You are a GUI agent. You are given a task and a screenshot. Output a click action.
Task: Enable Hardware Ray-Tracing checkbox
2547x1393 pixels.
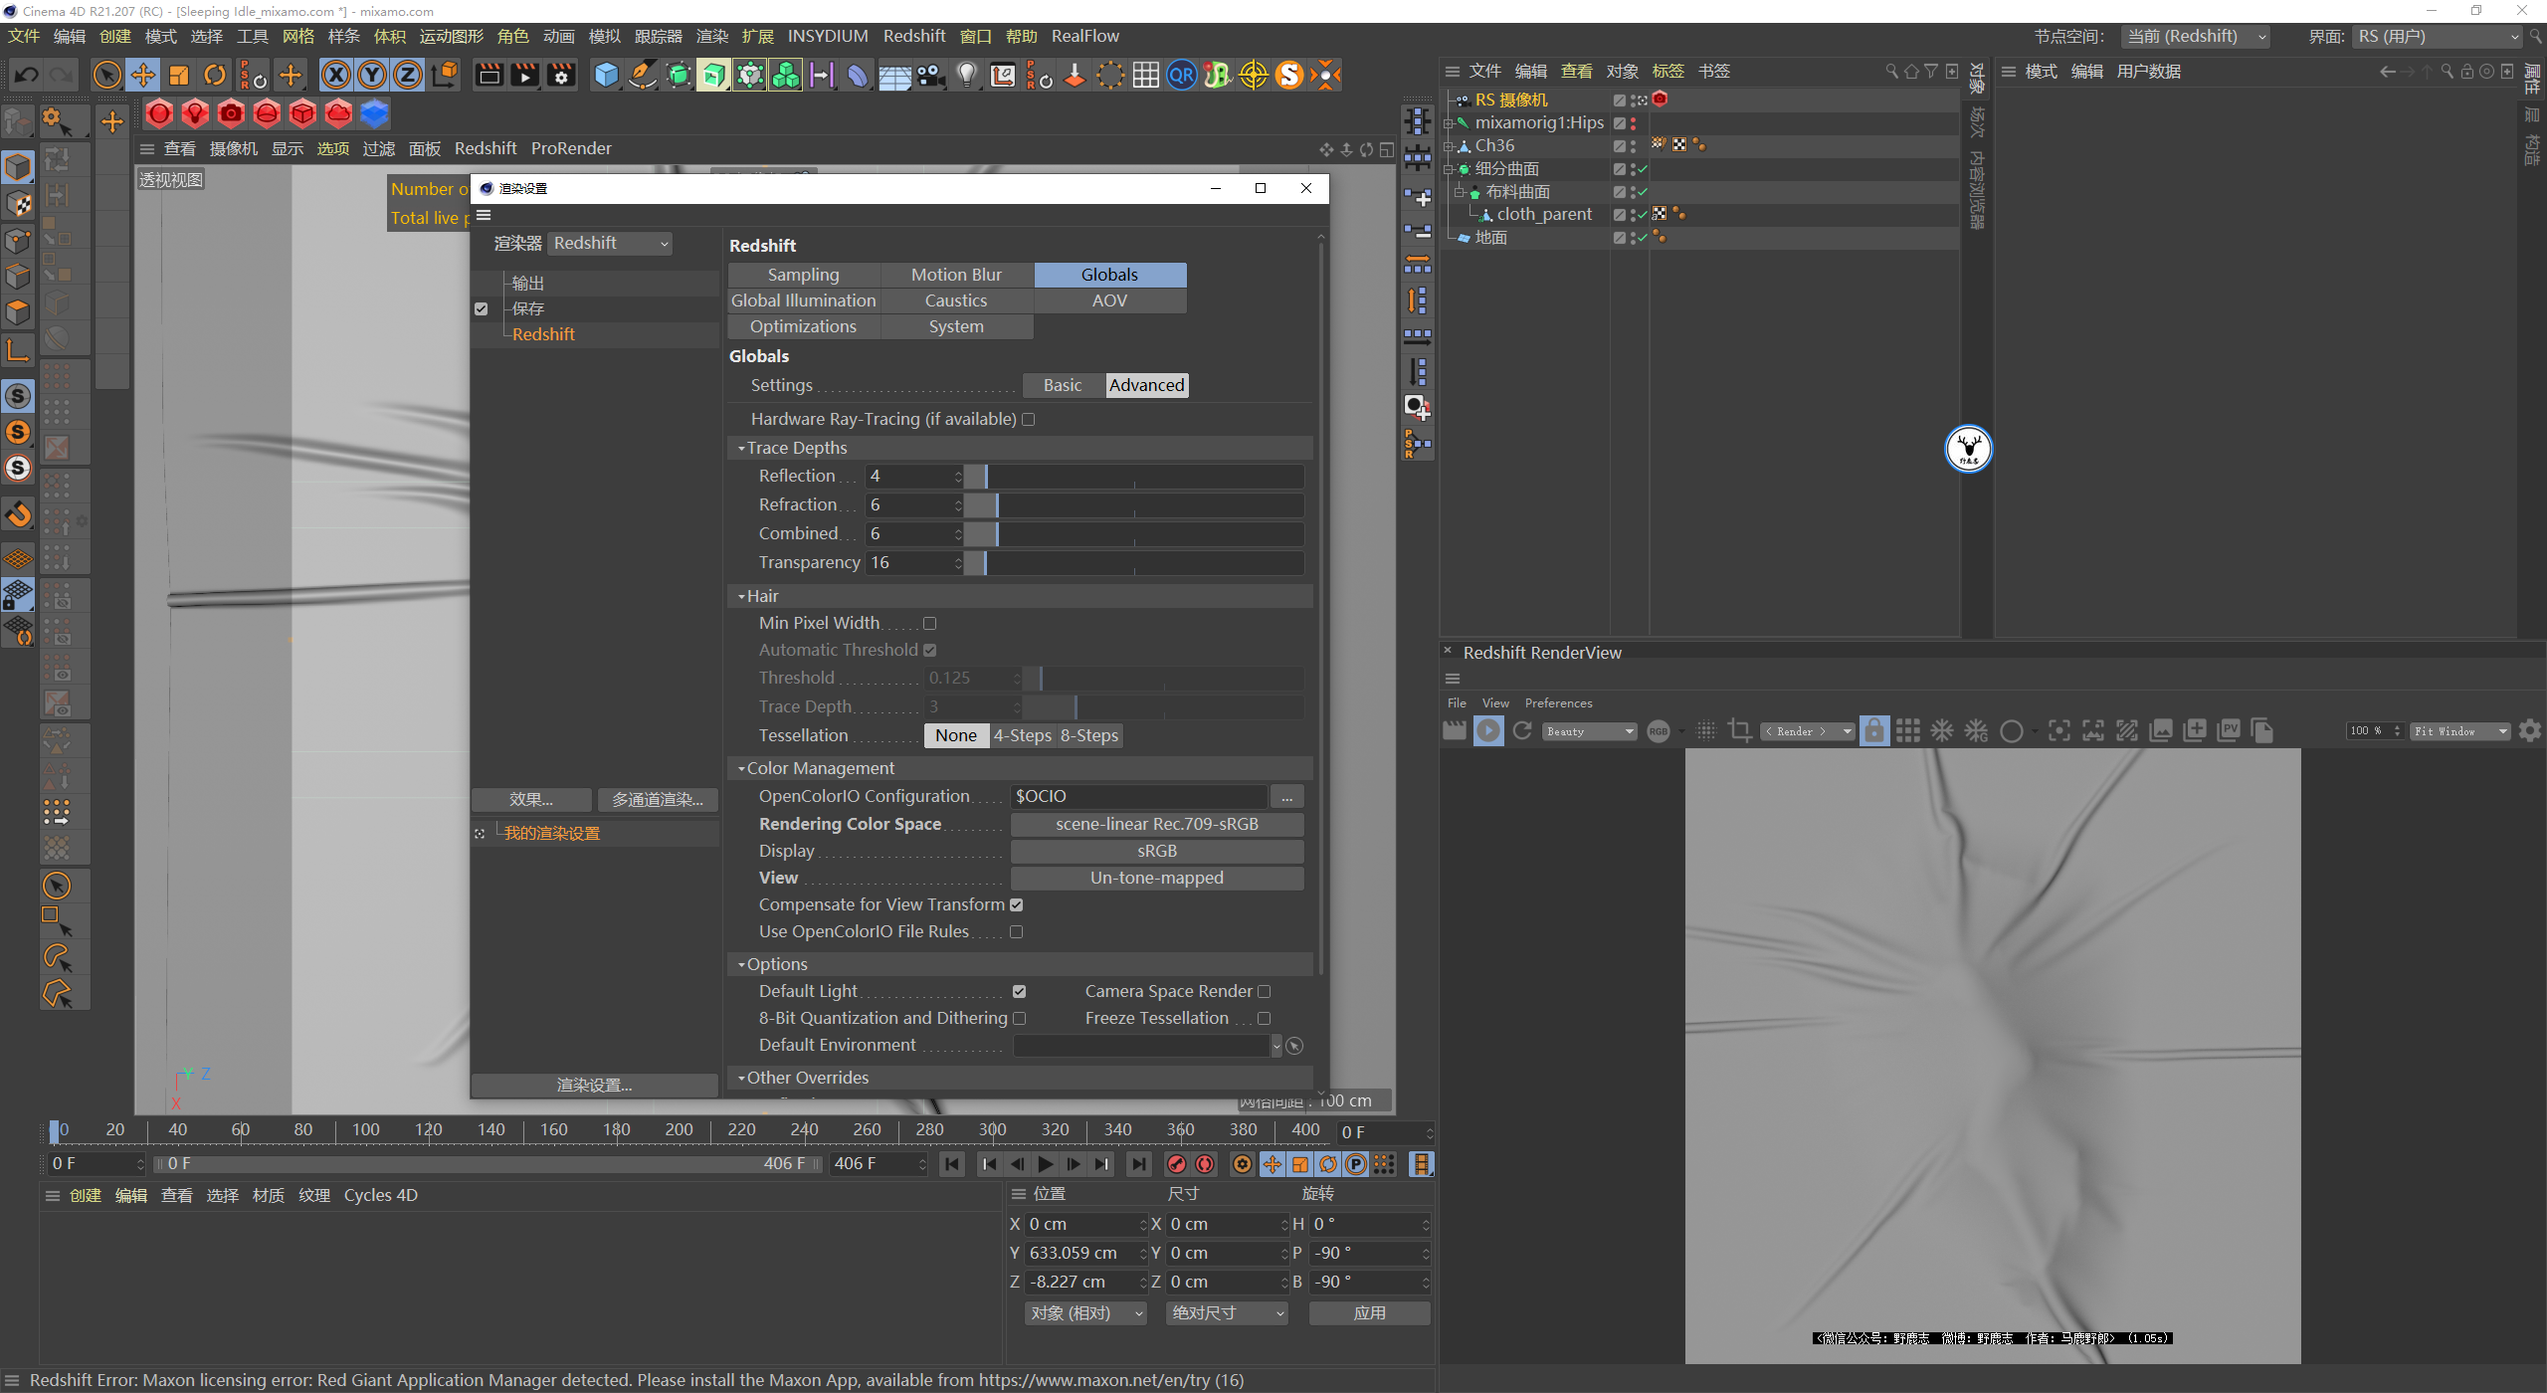(x=1029, y=420)
